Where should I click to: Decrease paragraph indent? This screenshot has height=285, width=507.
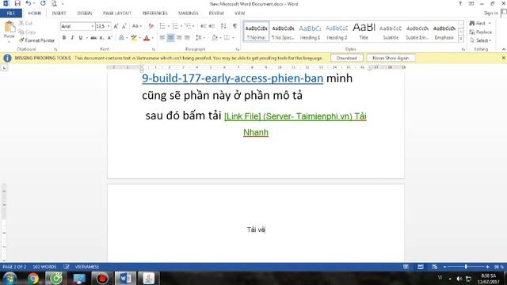coord(203,26)
